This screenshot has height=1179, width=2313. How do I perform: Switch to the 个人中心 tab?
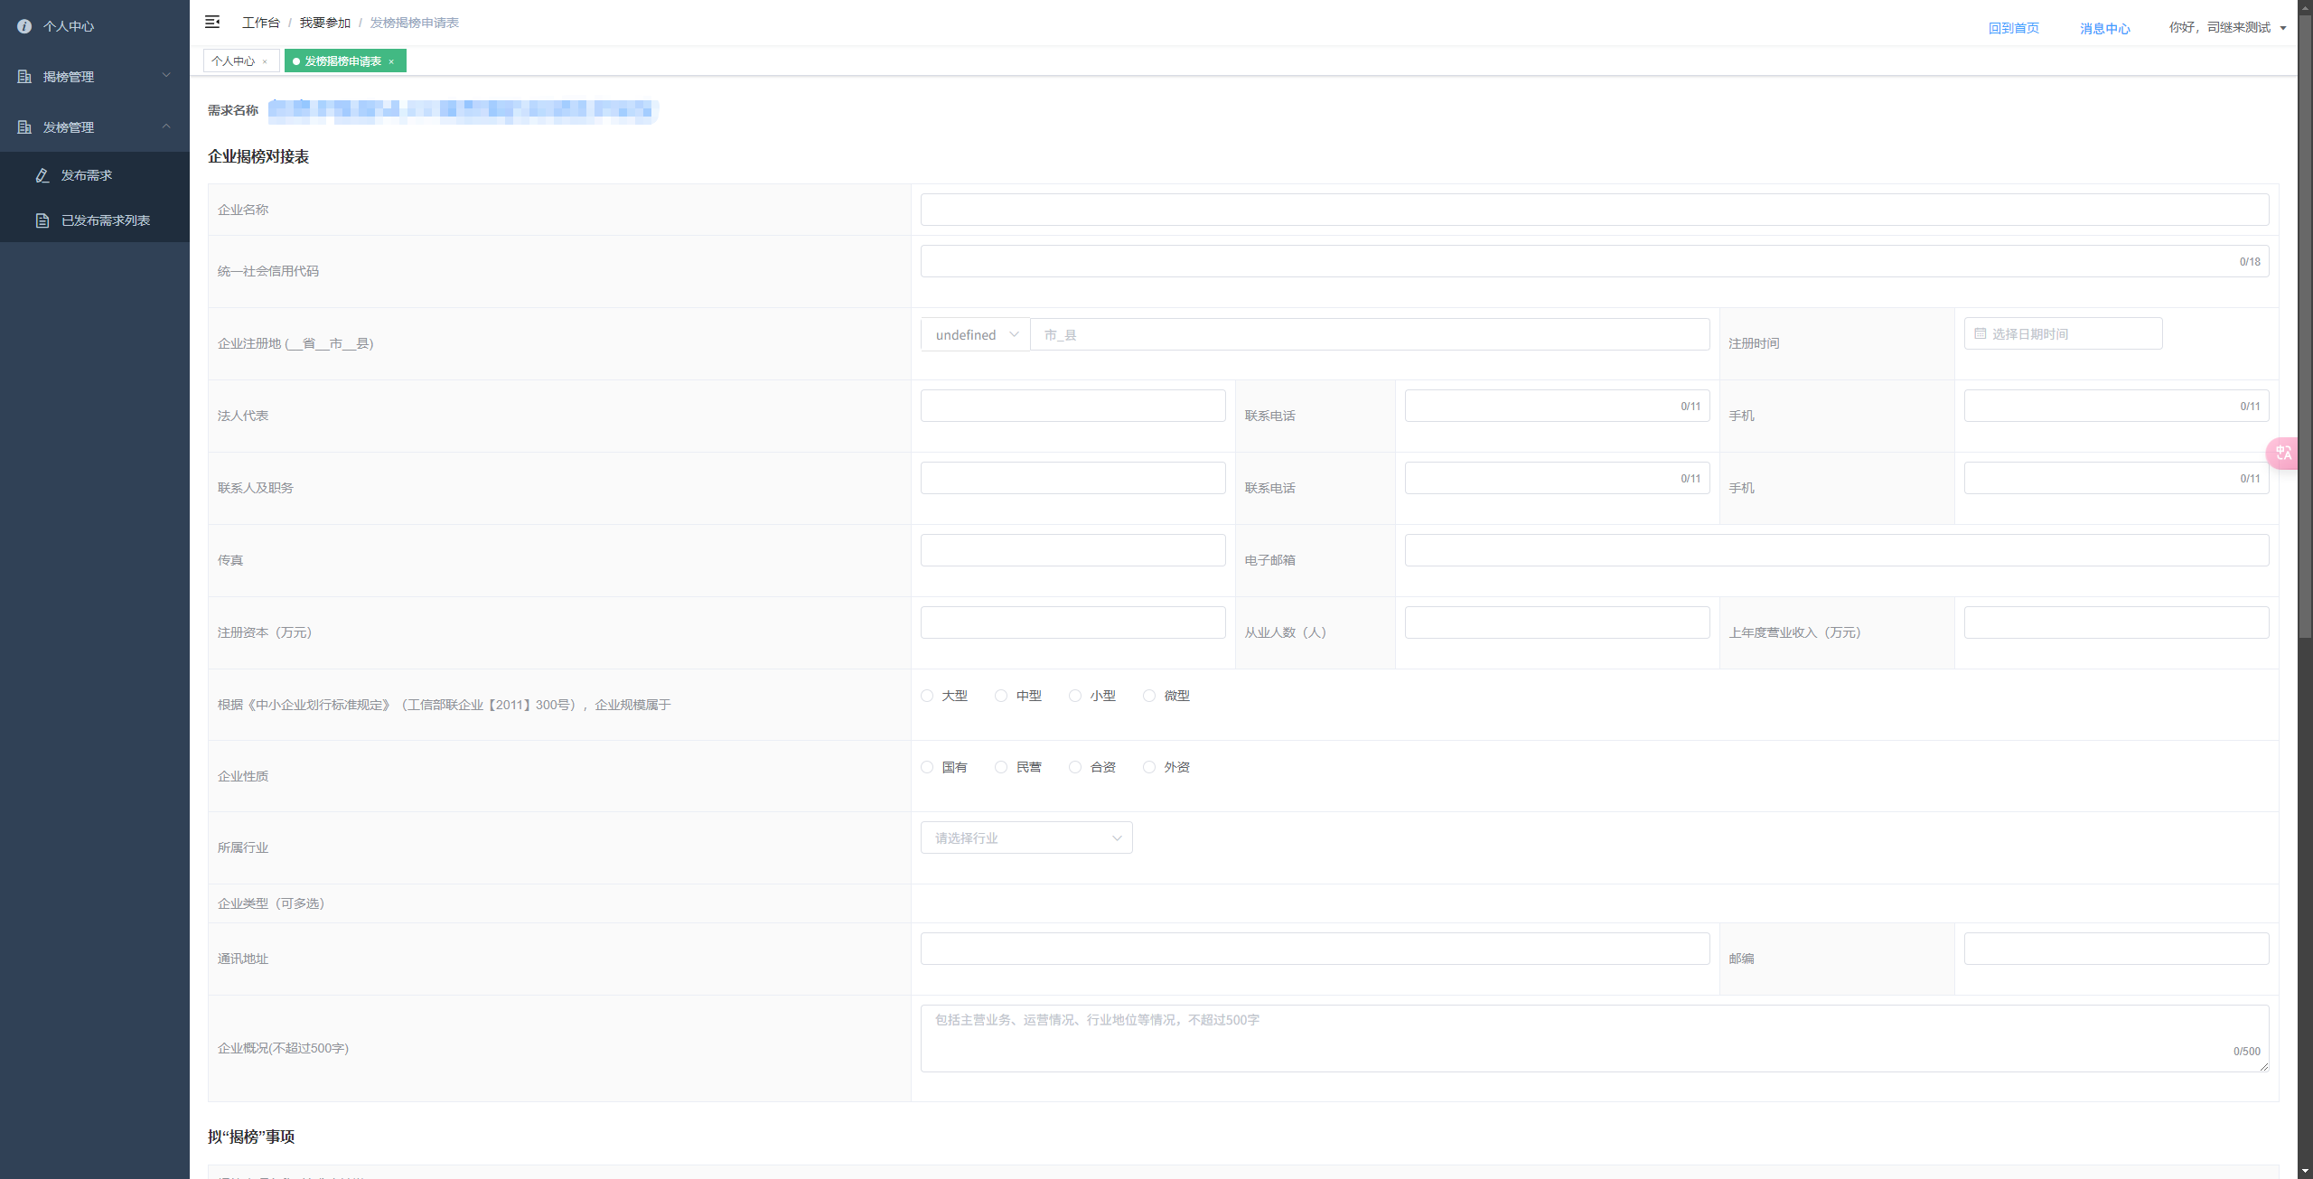pyautogui.click(x=233, y=61)
